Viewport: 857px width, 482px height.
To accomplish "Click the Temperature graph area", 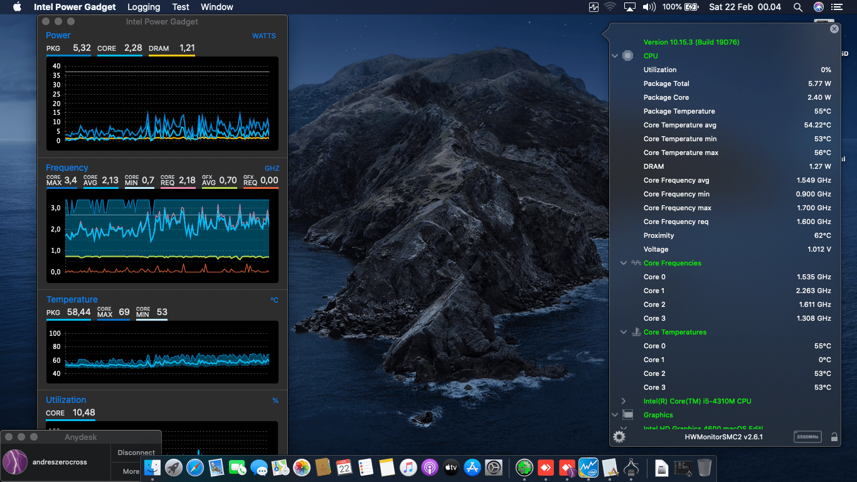I will pos(162,352).
